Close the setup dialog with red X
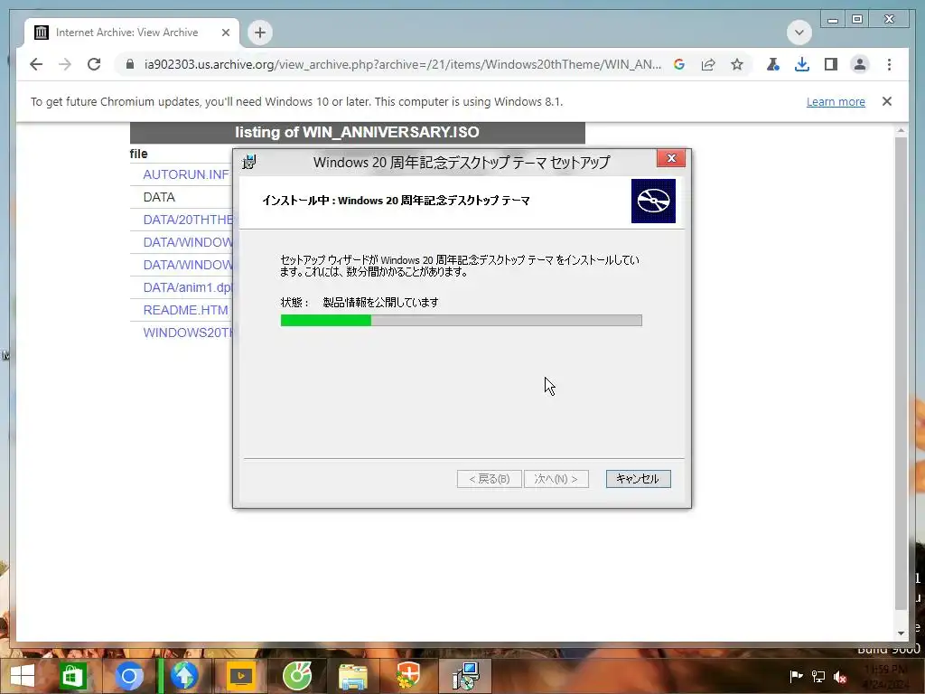 pos(671,158)
